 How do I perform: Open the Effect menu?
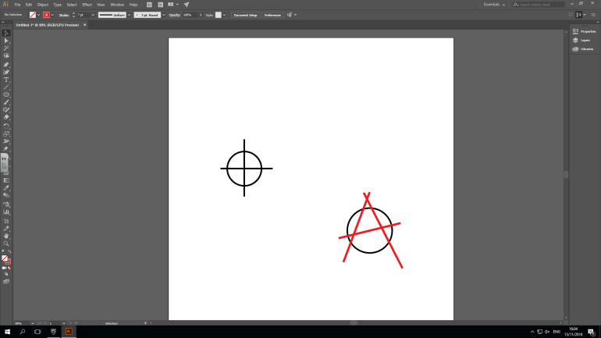click(x=87, y=5)
